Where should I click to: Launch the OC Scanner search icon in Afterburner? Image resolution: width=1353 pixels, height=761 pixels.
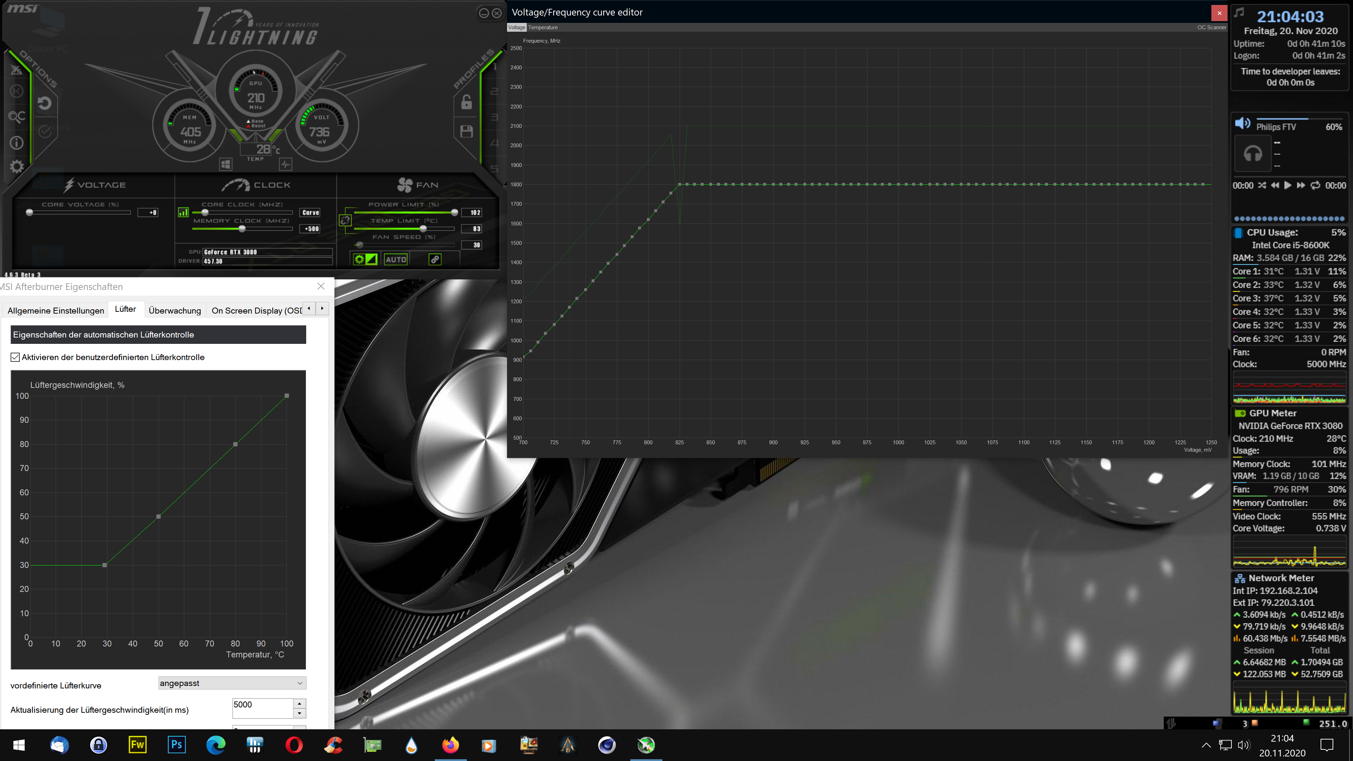(x=17, y=117)
